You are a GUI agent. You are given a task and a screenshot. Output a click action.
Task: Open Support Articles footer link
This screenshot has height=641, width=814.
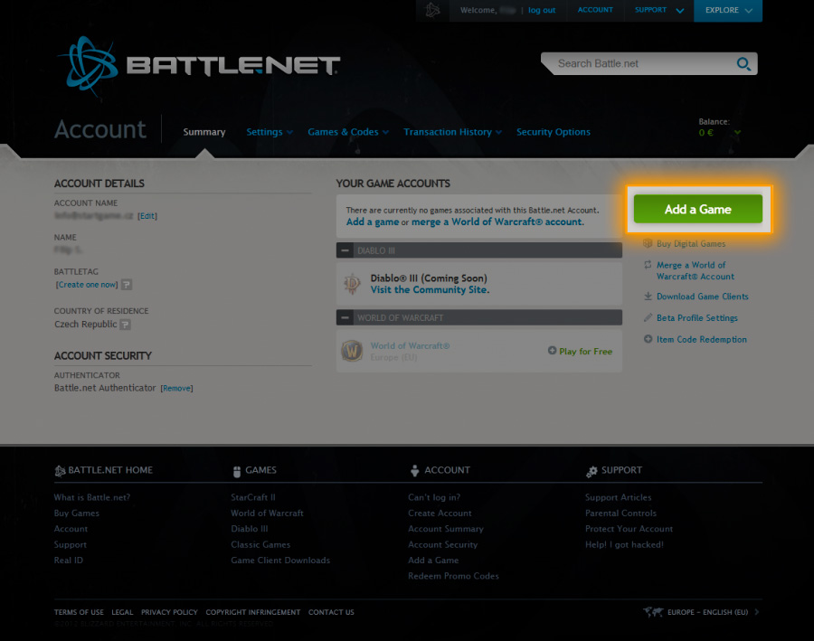(618, 497)
